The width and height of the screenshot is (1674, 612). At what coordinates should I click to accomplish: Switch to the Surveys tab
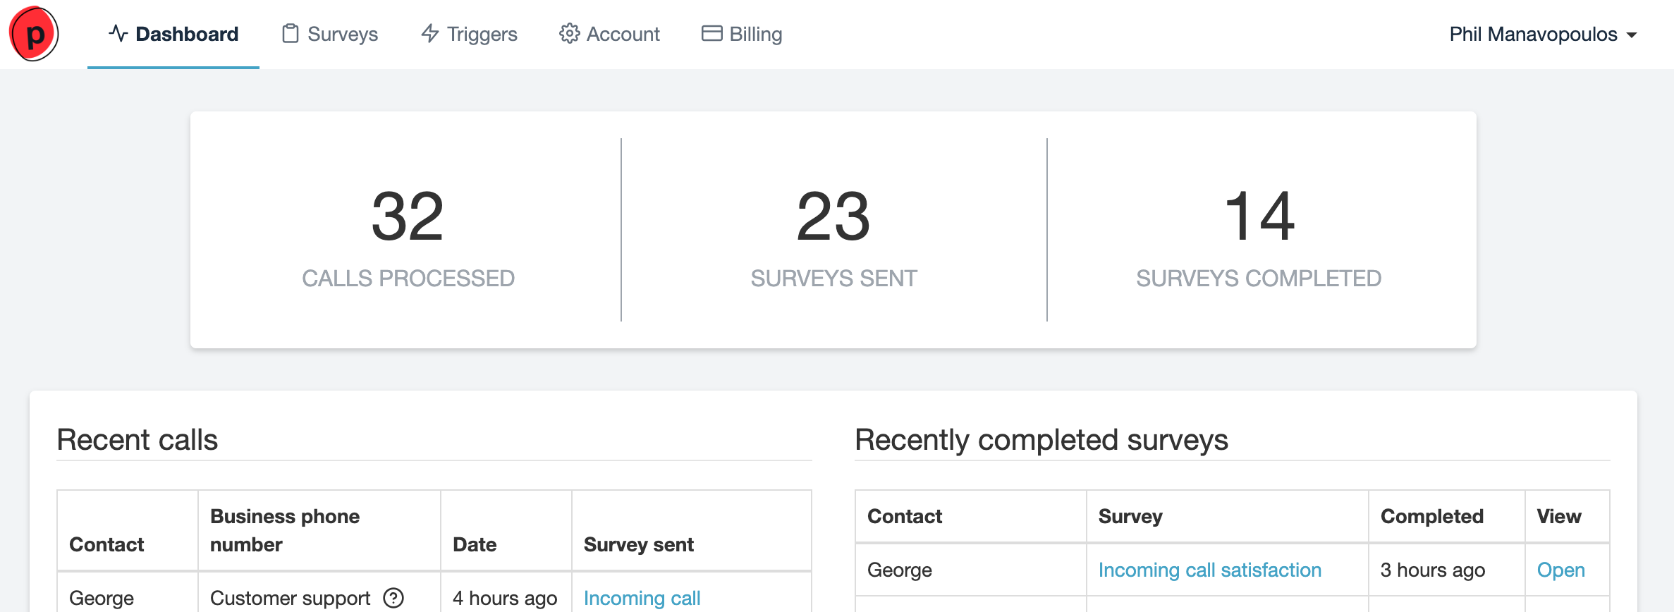(329, 34)
